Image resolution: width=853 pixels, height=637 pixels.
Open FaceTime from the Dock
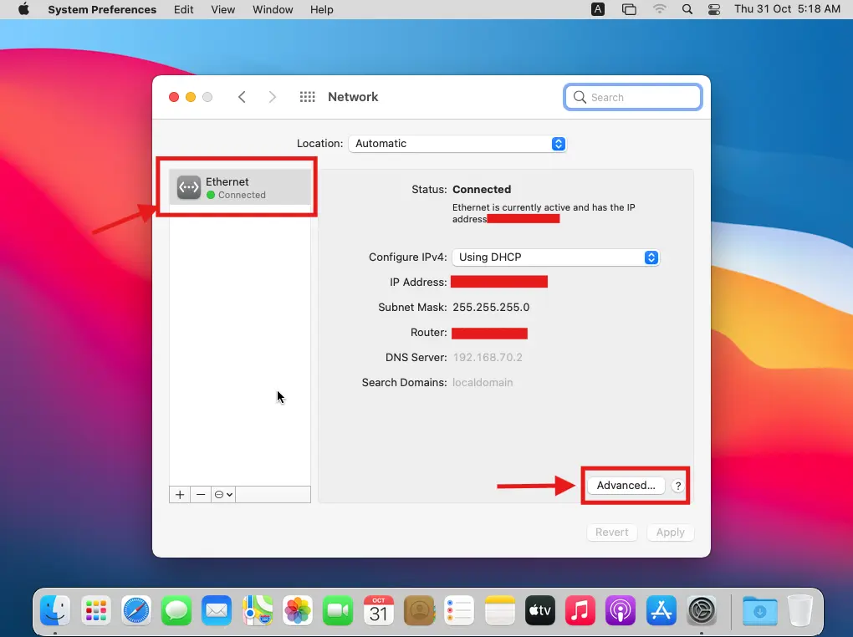(338, 610)
